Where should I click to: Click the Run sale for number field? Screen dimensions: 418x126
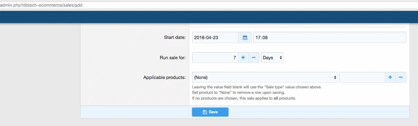(x=215, y=58)
